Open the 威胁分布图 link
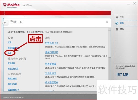 (x=12, y=84)
